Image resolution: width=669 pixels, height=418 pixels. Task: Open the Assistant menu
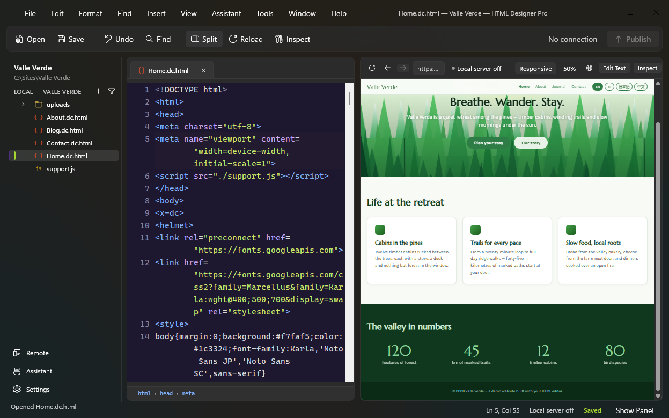[x=226, y=13]
